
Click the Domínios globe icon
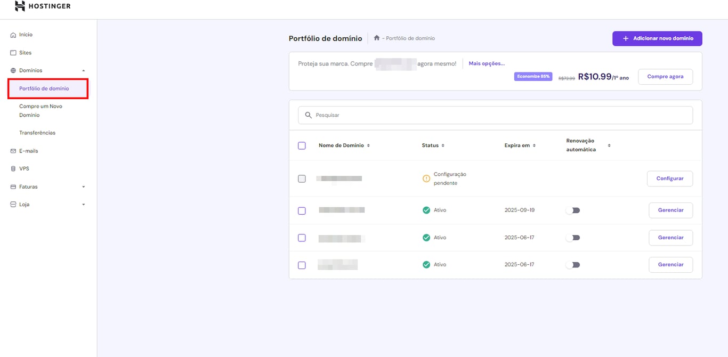tap(13, 70)
